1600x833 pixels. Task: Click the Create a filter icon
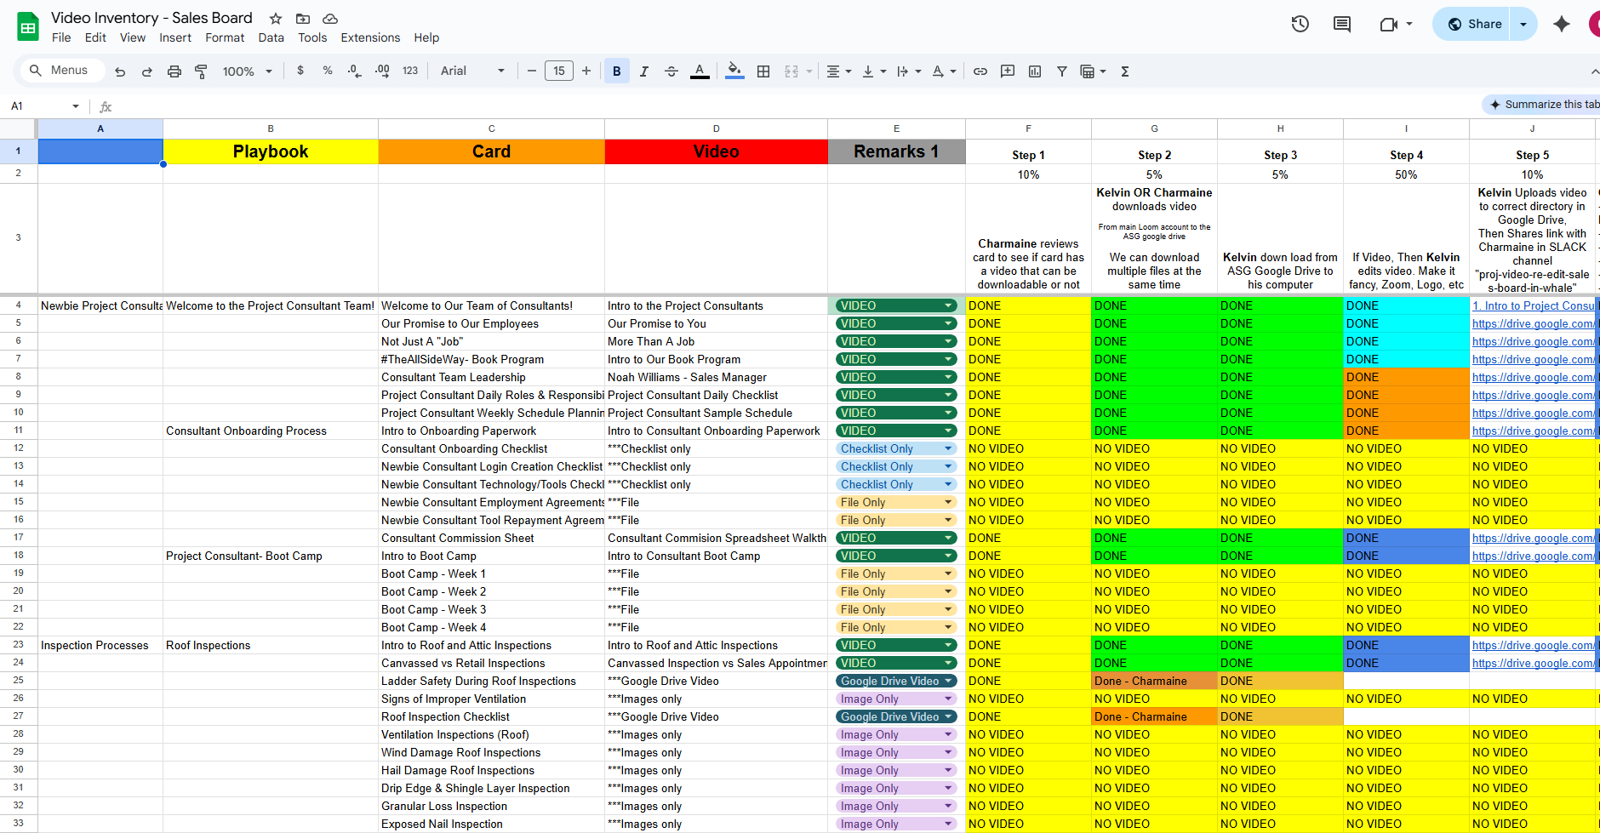pos(1061,71)
